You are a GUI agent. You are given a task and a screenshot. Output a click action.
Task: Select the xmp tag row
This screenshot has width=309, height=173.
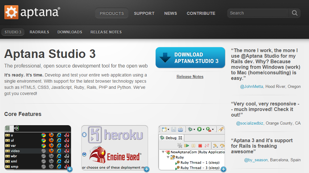(x=38, y=167)
